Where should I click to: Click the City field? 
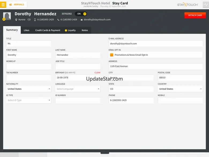pyautogui.click(x=131, y=78)
